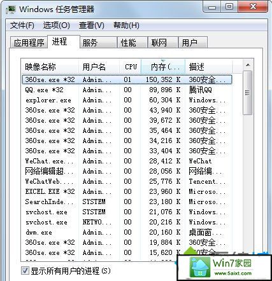
Task: Select 360se.exe process using 34,216 K
Action: click(x=127, y=140)
